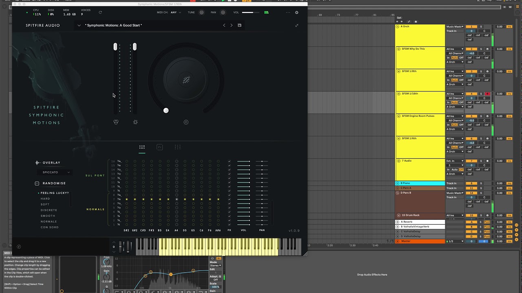The height and width of the screenshot is (293, 522).
Task: Select the Con Sord randomise option
Action: tap(50, 227)
